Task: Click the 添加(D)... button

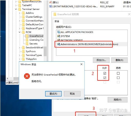Action: click(101, 60)
